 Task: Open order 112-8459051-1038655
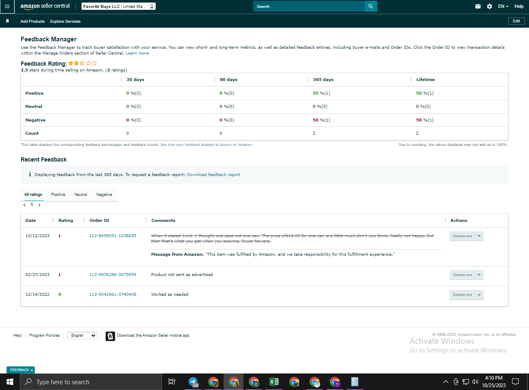[113, 236]
